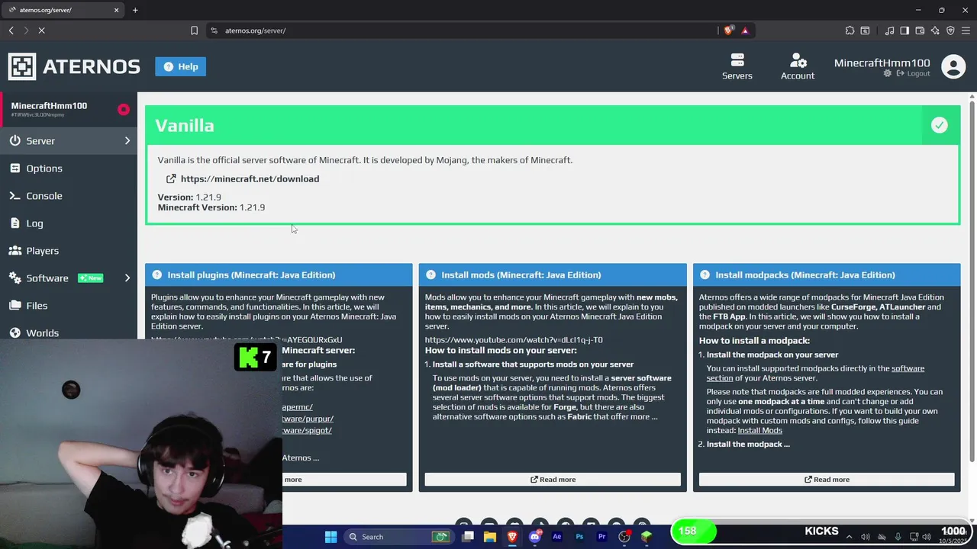Click Install modpacks article title
Image resolution: width=977 pixels, height=549 pixels.
[x=805, y=274]
